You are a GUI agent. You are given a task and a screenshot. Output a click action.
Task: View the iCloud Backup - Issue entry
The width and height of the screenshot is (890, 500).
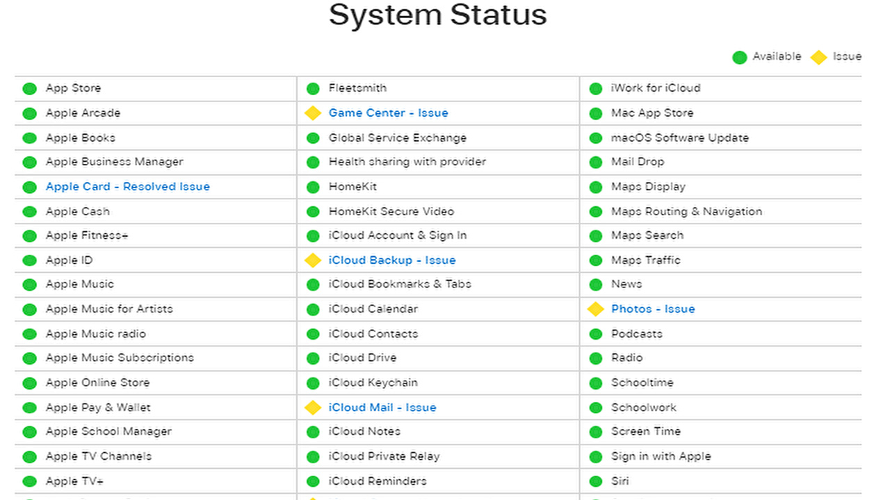(x=391, y=260)
